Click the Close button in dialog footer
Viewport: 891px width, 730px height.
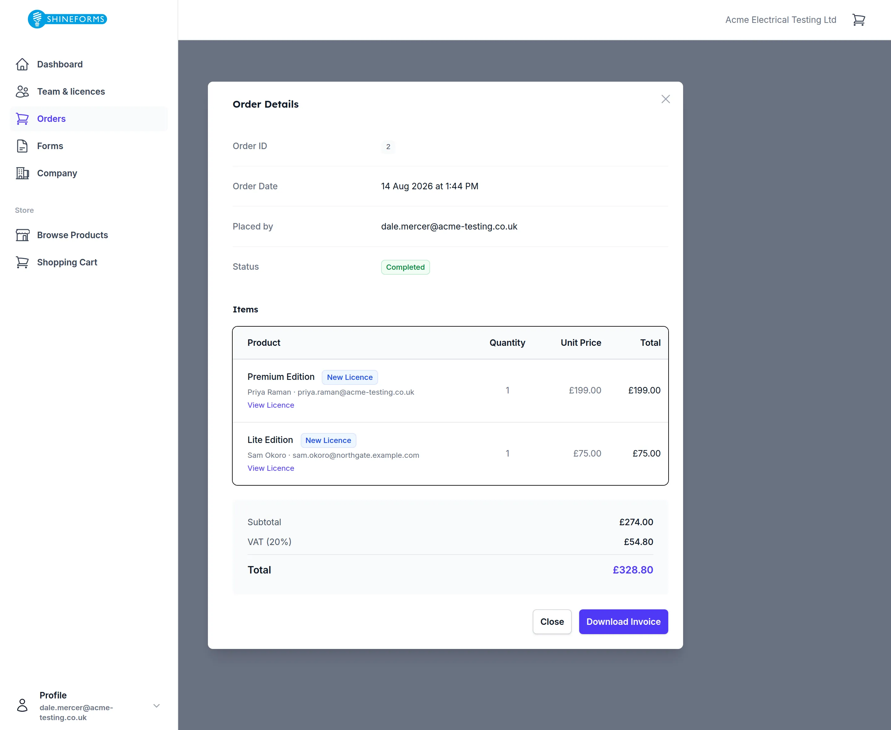552,621
